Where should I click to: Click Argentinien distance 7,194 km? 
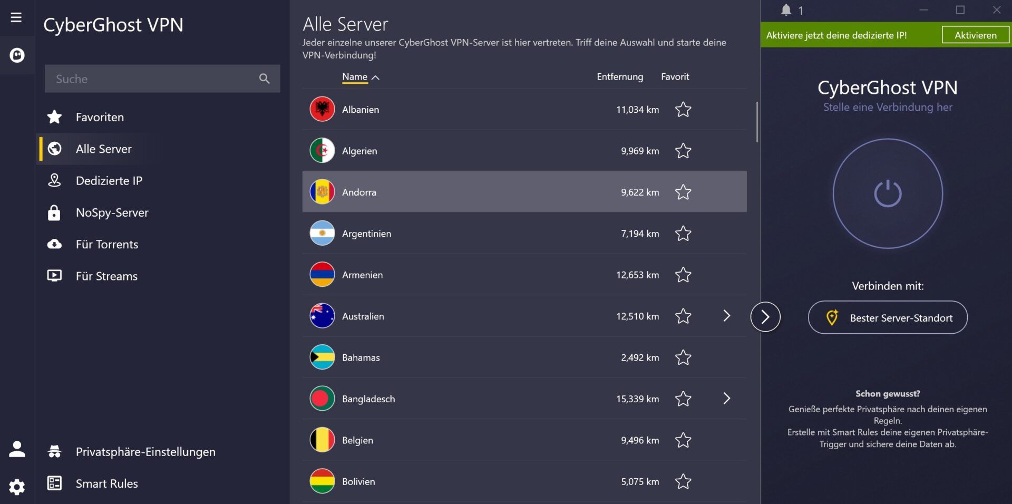[640, 234]
